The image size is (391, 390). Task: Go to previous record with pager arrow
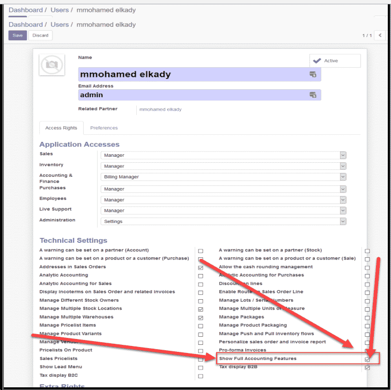click(x=380, y=35)
